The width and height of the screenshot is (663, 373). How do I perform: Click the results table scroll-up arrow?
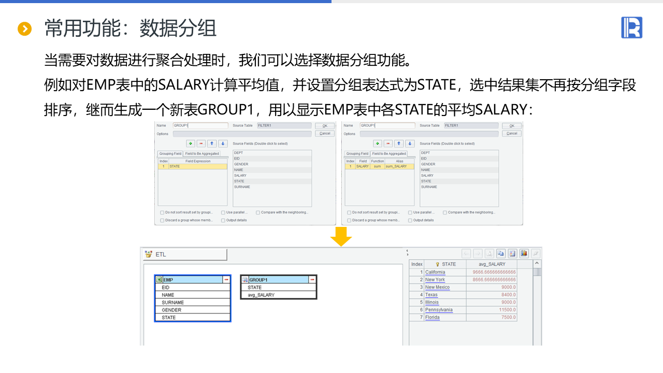click(538, 264)
